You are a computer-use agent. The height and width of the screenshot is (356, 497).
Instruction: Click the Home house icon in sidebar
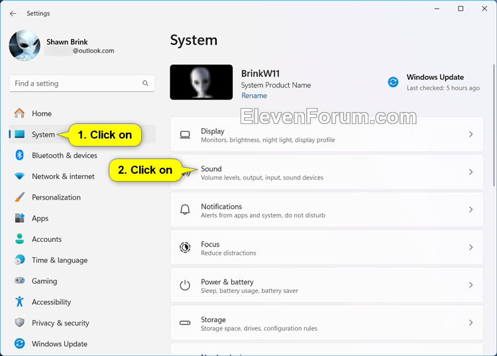click(19, 113)
